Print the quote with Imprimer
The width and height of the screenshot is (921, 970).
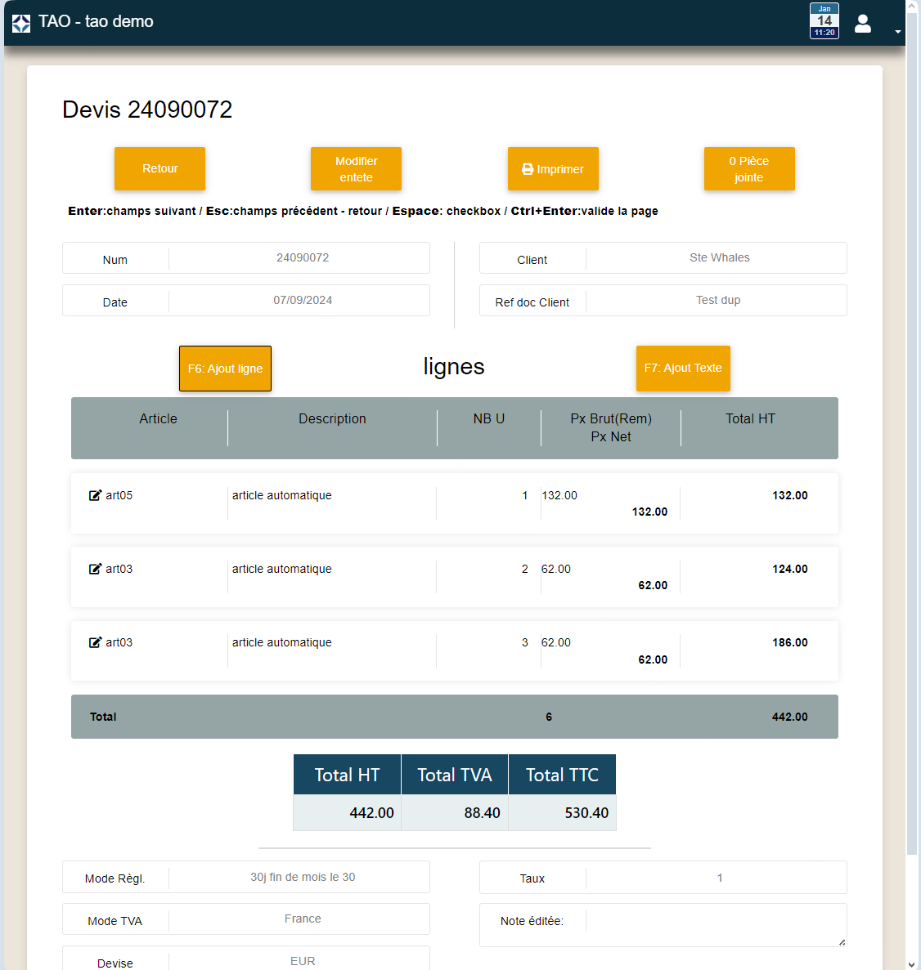point(553,169)
